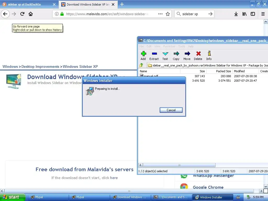The width and height of the screenshot is (268, 201).
Task: Click the 7-Zip archive path field
Action: point(208,65)
